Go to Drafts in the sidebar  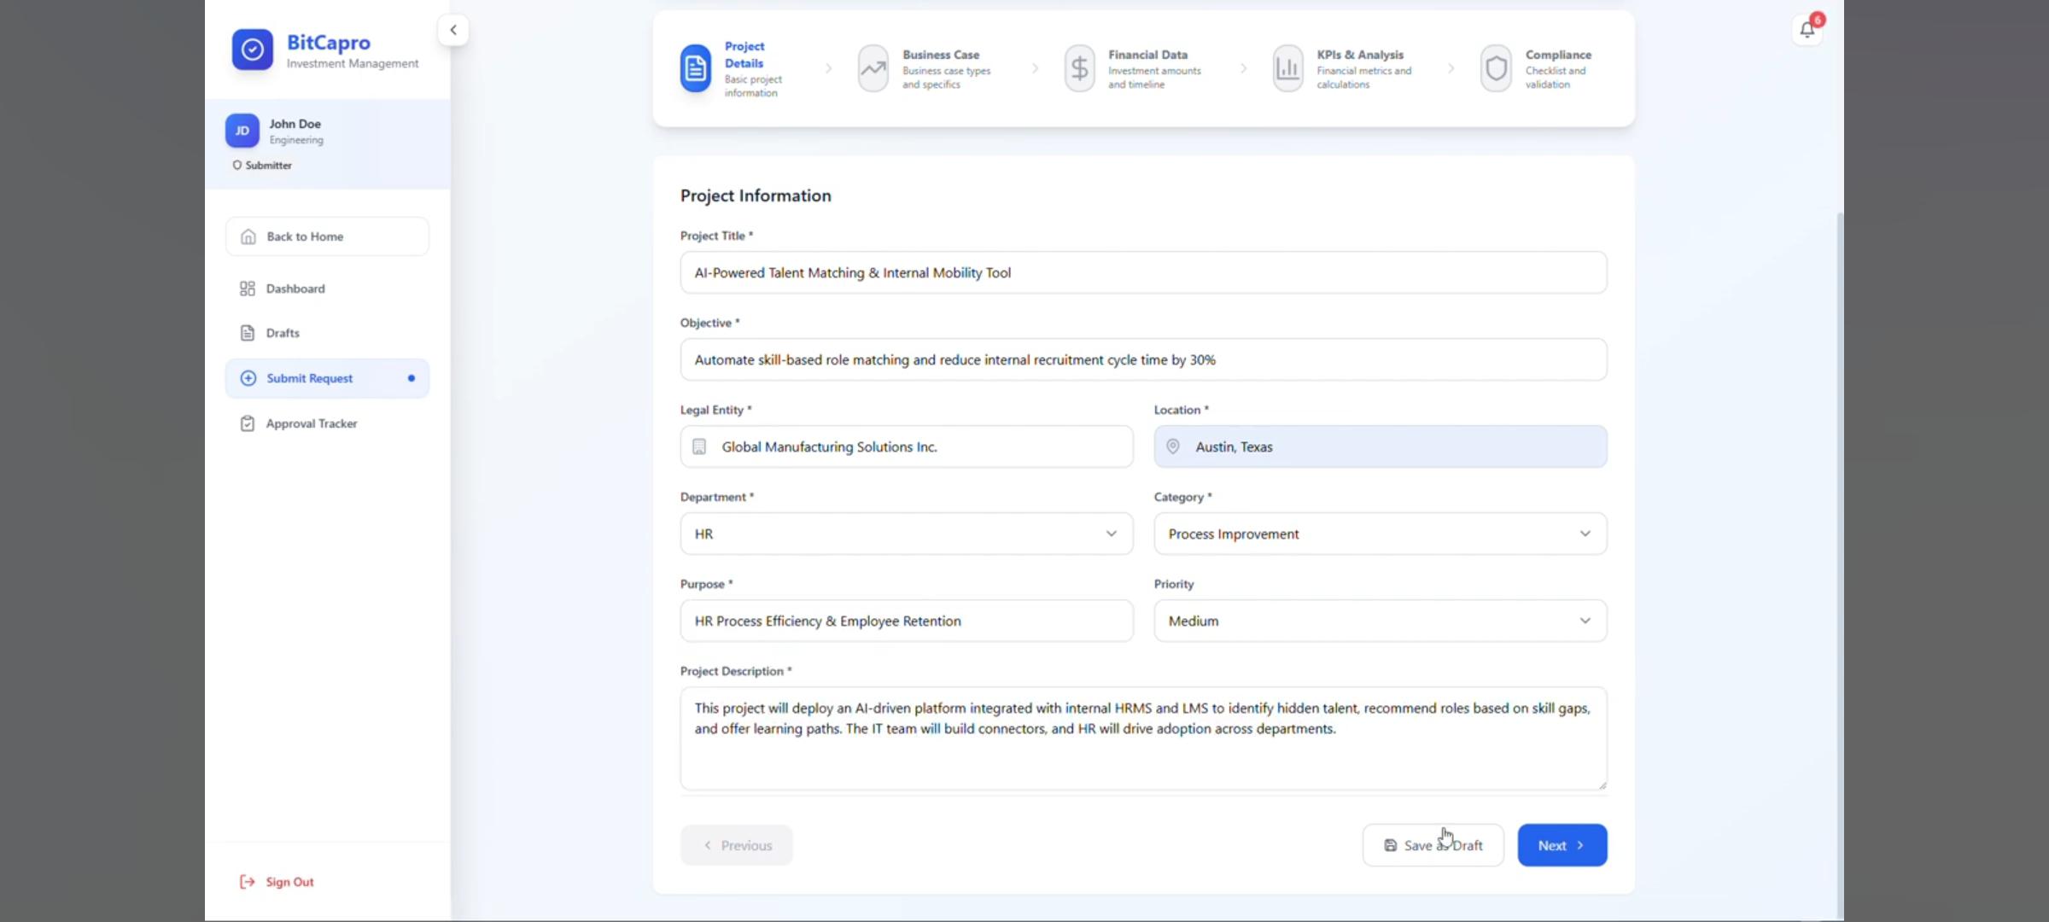[283, 333]
